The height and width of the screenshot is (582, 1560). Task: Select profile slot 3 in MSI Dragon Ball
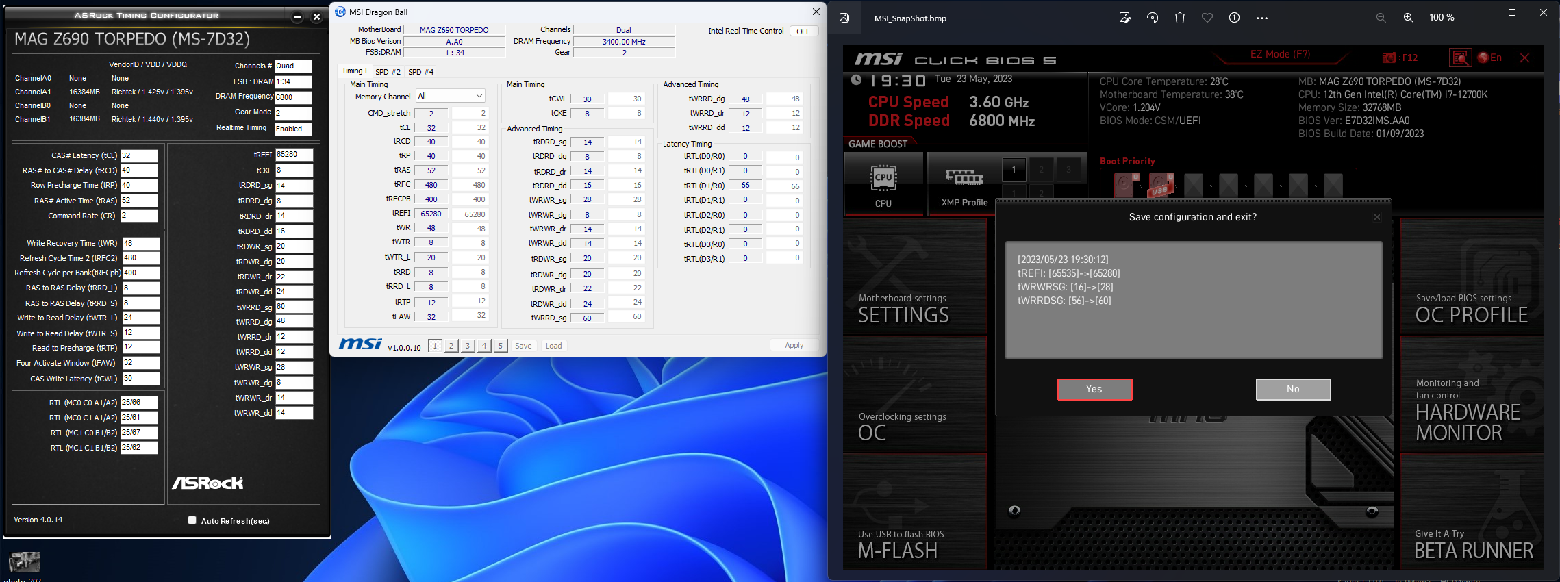tap(468, 346)
